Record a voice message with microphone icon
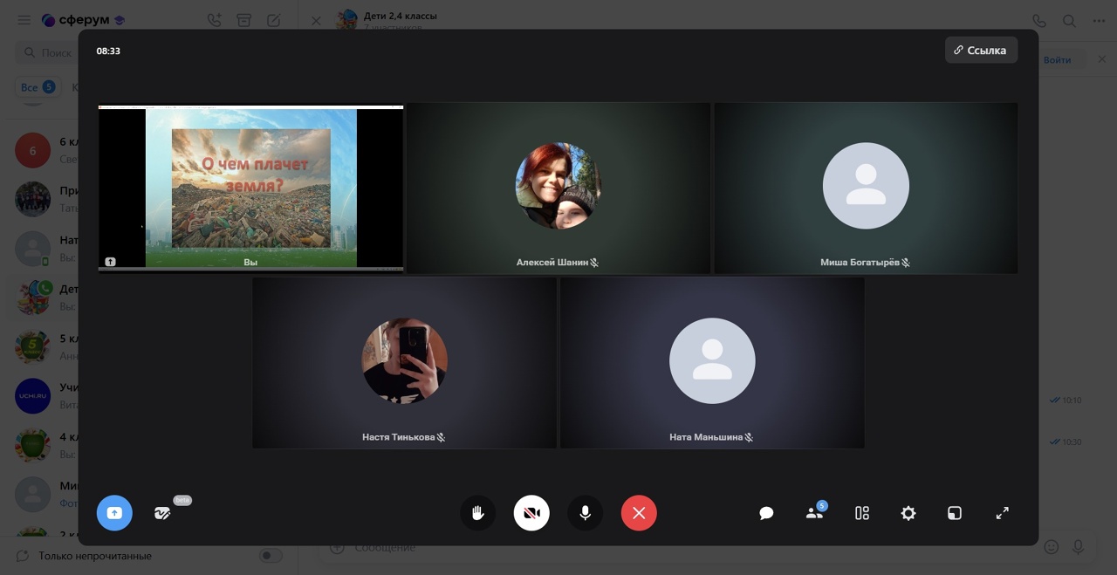1117x575 pixels. coord(1079,547)
